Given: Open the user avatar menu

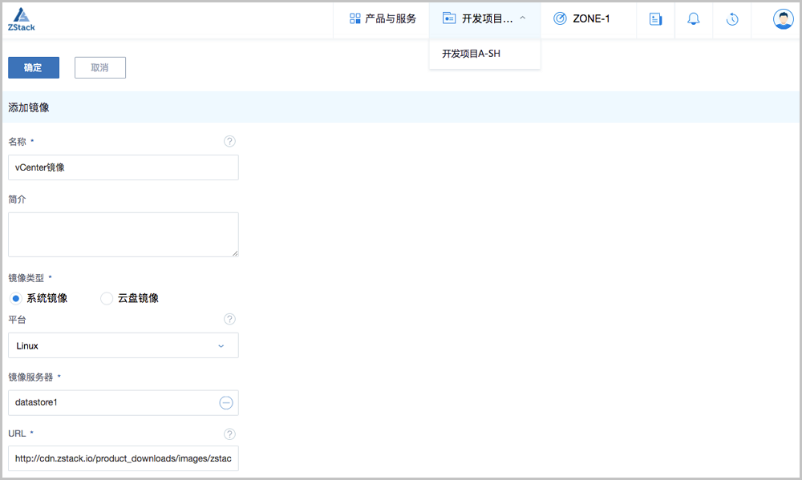Looking at the screenshot, I should (783, 19).
